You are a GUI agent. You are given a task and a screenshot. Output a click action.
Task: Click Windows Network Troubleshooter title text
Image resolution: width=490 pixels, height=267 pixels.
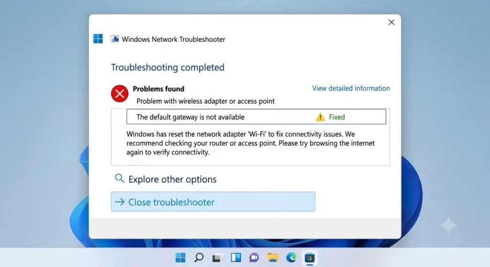tap(173, 39)
